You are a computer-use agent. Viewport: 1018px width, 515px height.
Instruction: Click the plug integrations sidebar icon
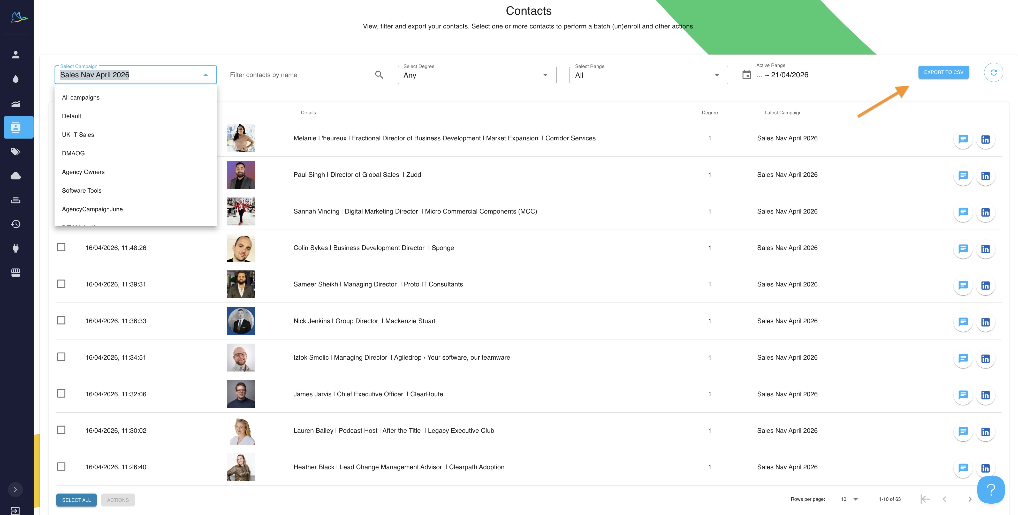click(16, 248)
